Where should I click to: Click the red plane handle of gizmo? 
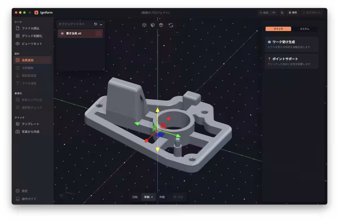(163, 126)
